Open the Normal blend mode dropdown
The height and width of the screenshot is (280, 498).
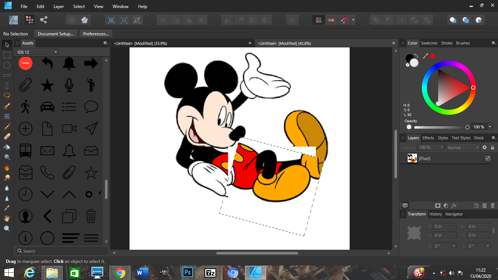click(463, 147)
